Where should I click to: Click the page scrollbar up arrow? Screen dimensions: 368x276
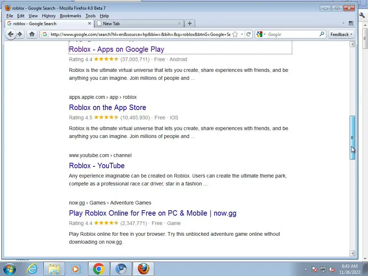352,44
